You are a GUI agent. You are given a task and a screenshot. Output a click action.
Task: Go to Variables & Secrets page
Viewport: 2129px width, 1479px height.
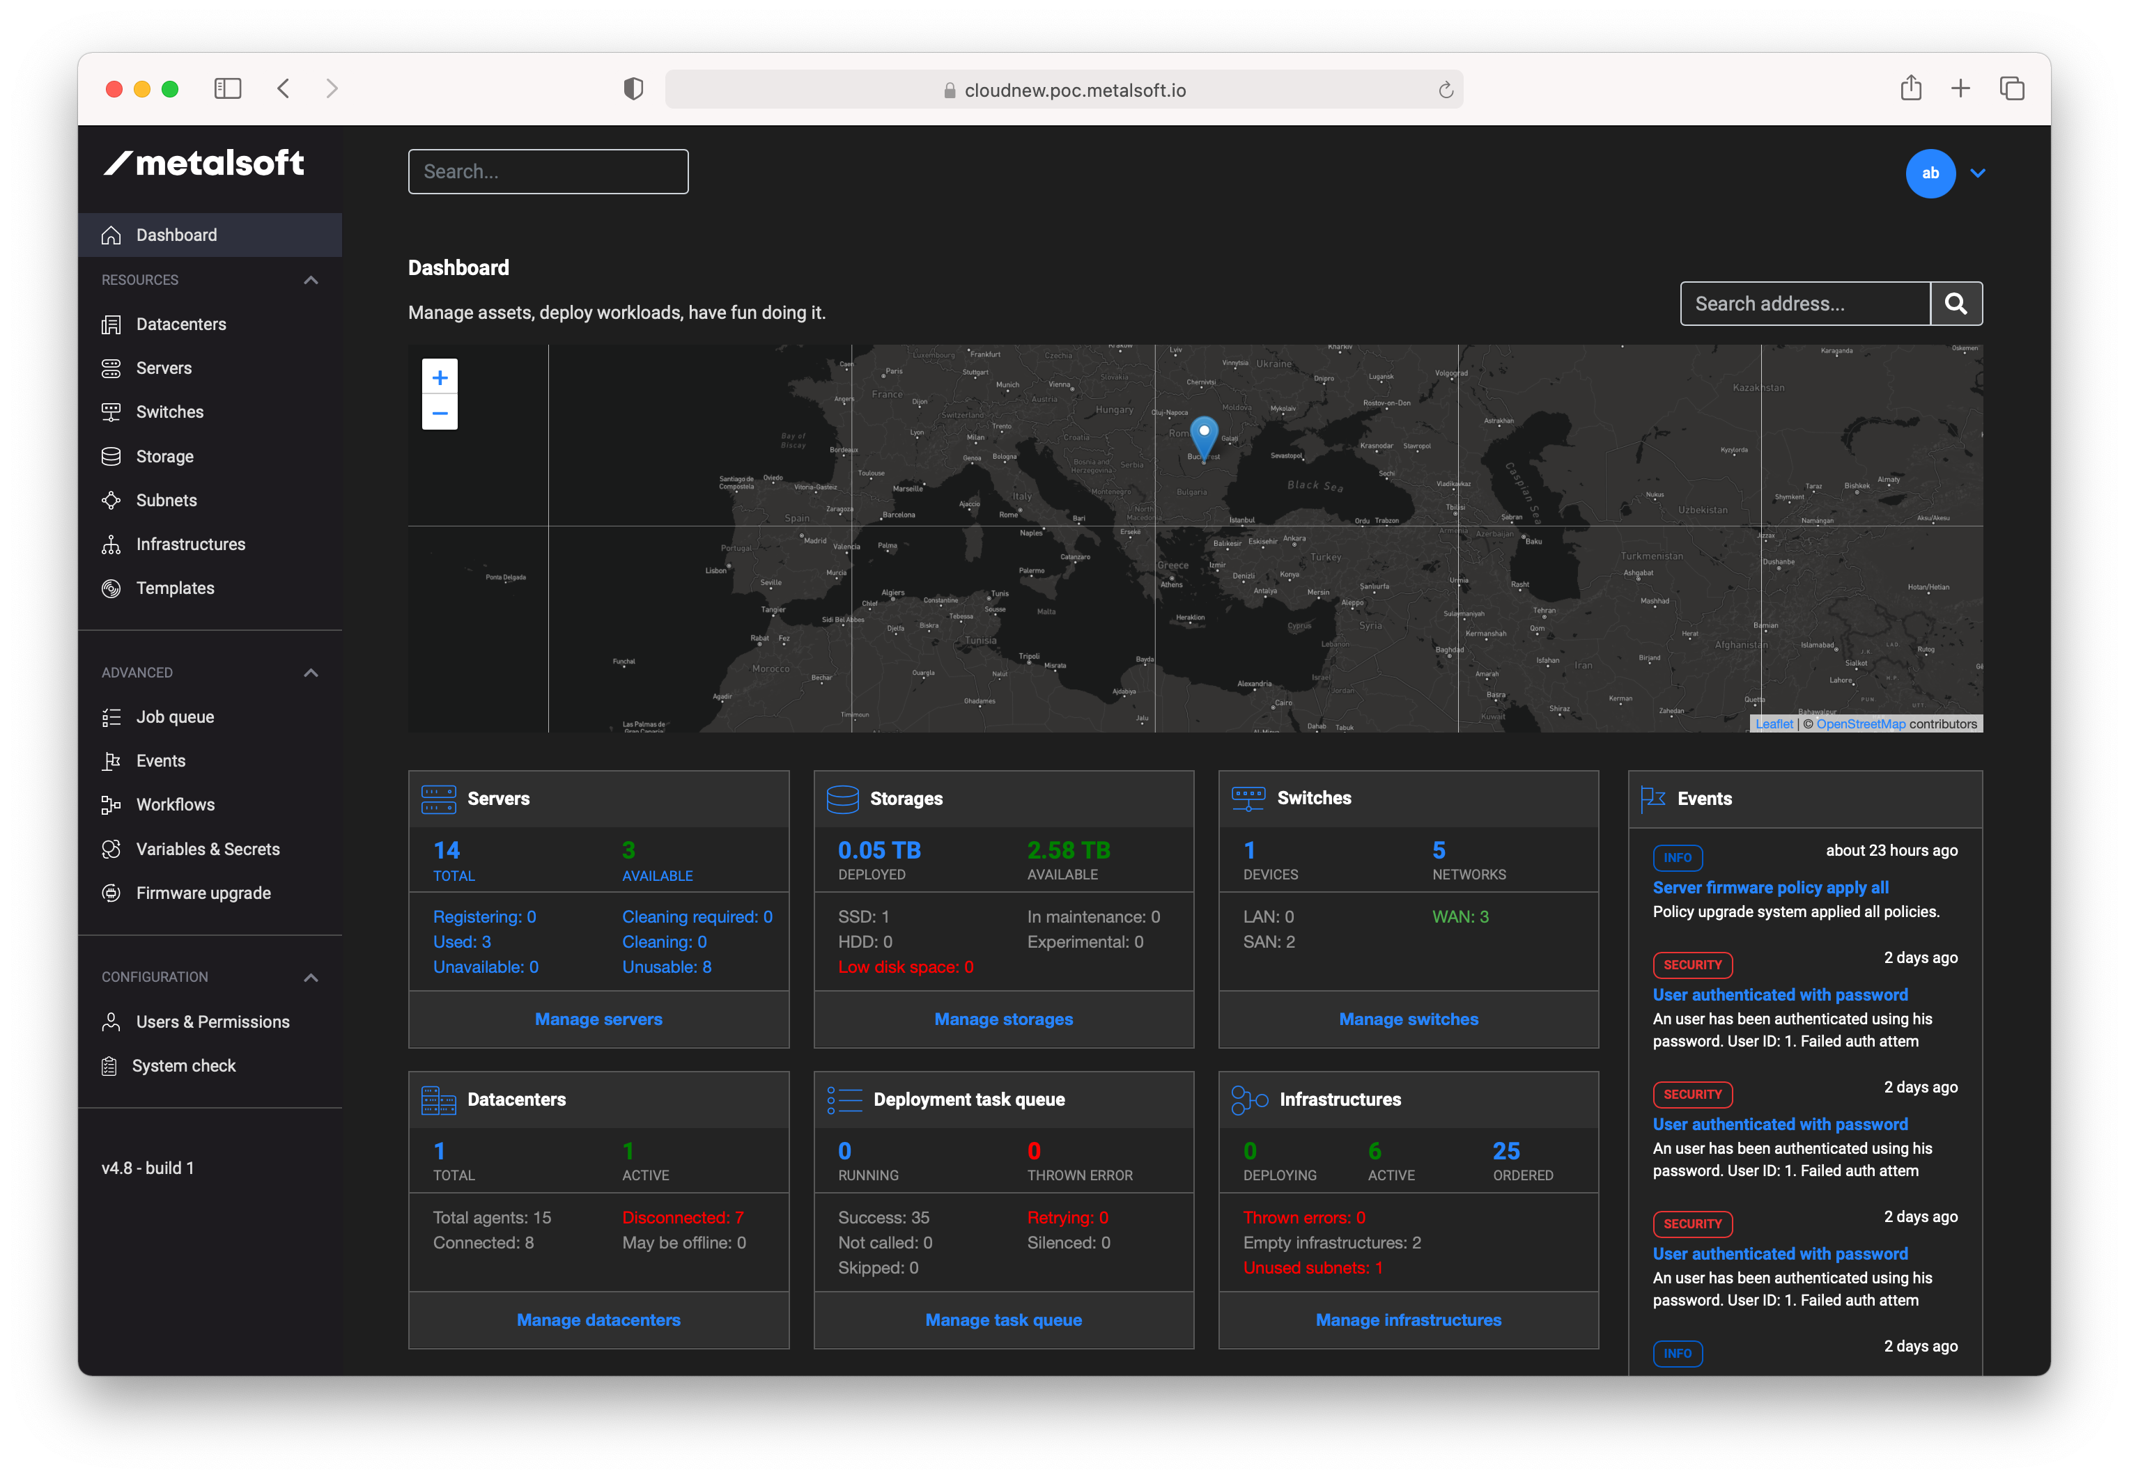(208, 849)
